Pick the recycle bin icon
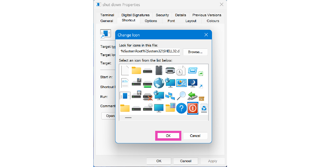This screenshot has width=320, height=167. point(204,108)
